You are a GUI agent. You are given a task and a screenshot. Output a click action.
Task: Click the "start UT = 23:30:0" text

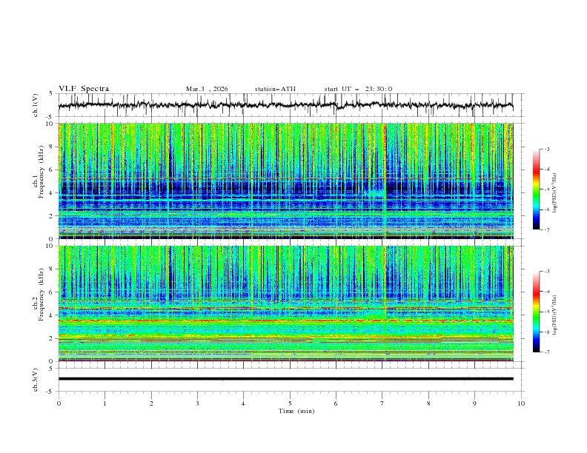pos(358,89)
